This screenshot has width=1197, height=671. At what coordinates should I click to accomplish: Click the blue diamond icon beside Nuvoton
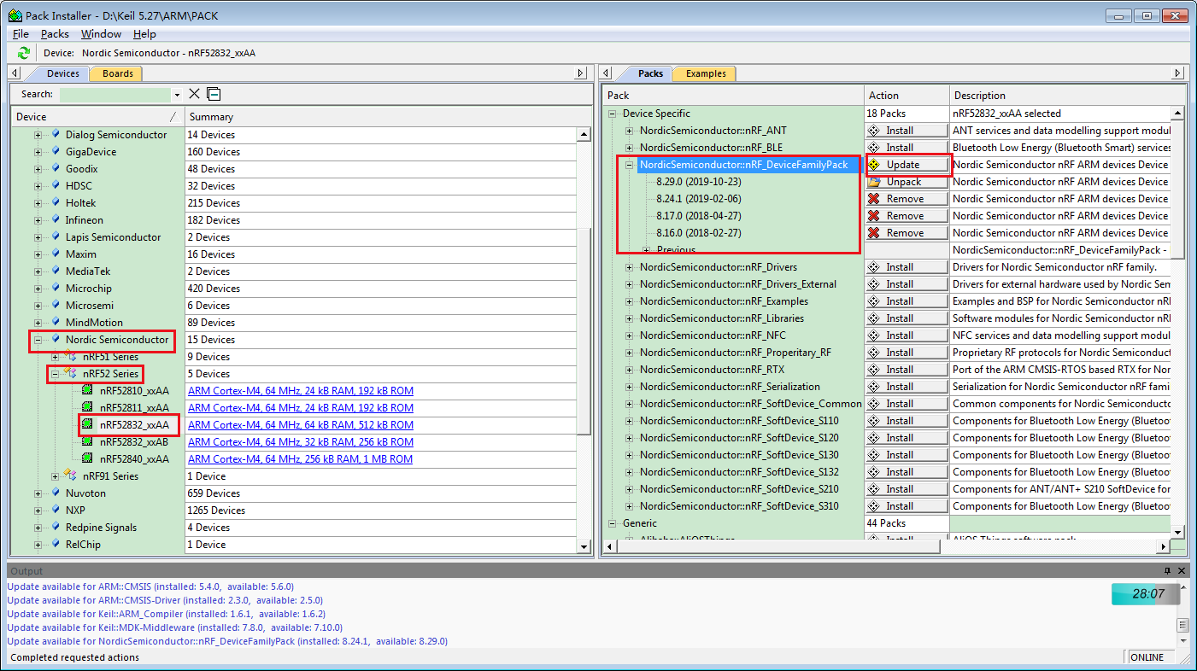tap(56, 493)
